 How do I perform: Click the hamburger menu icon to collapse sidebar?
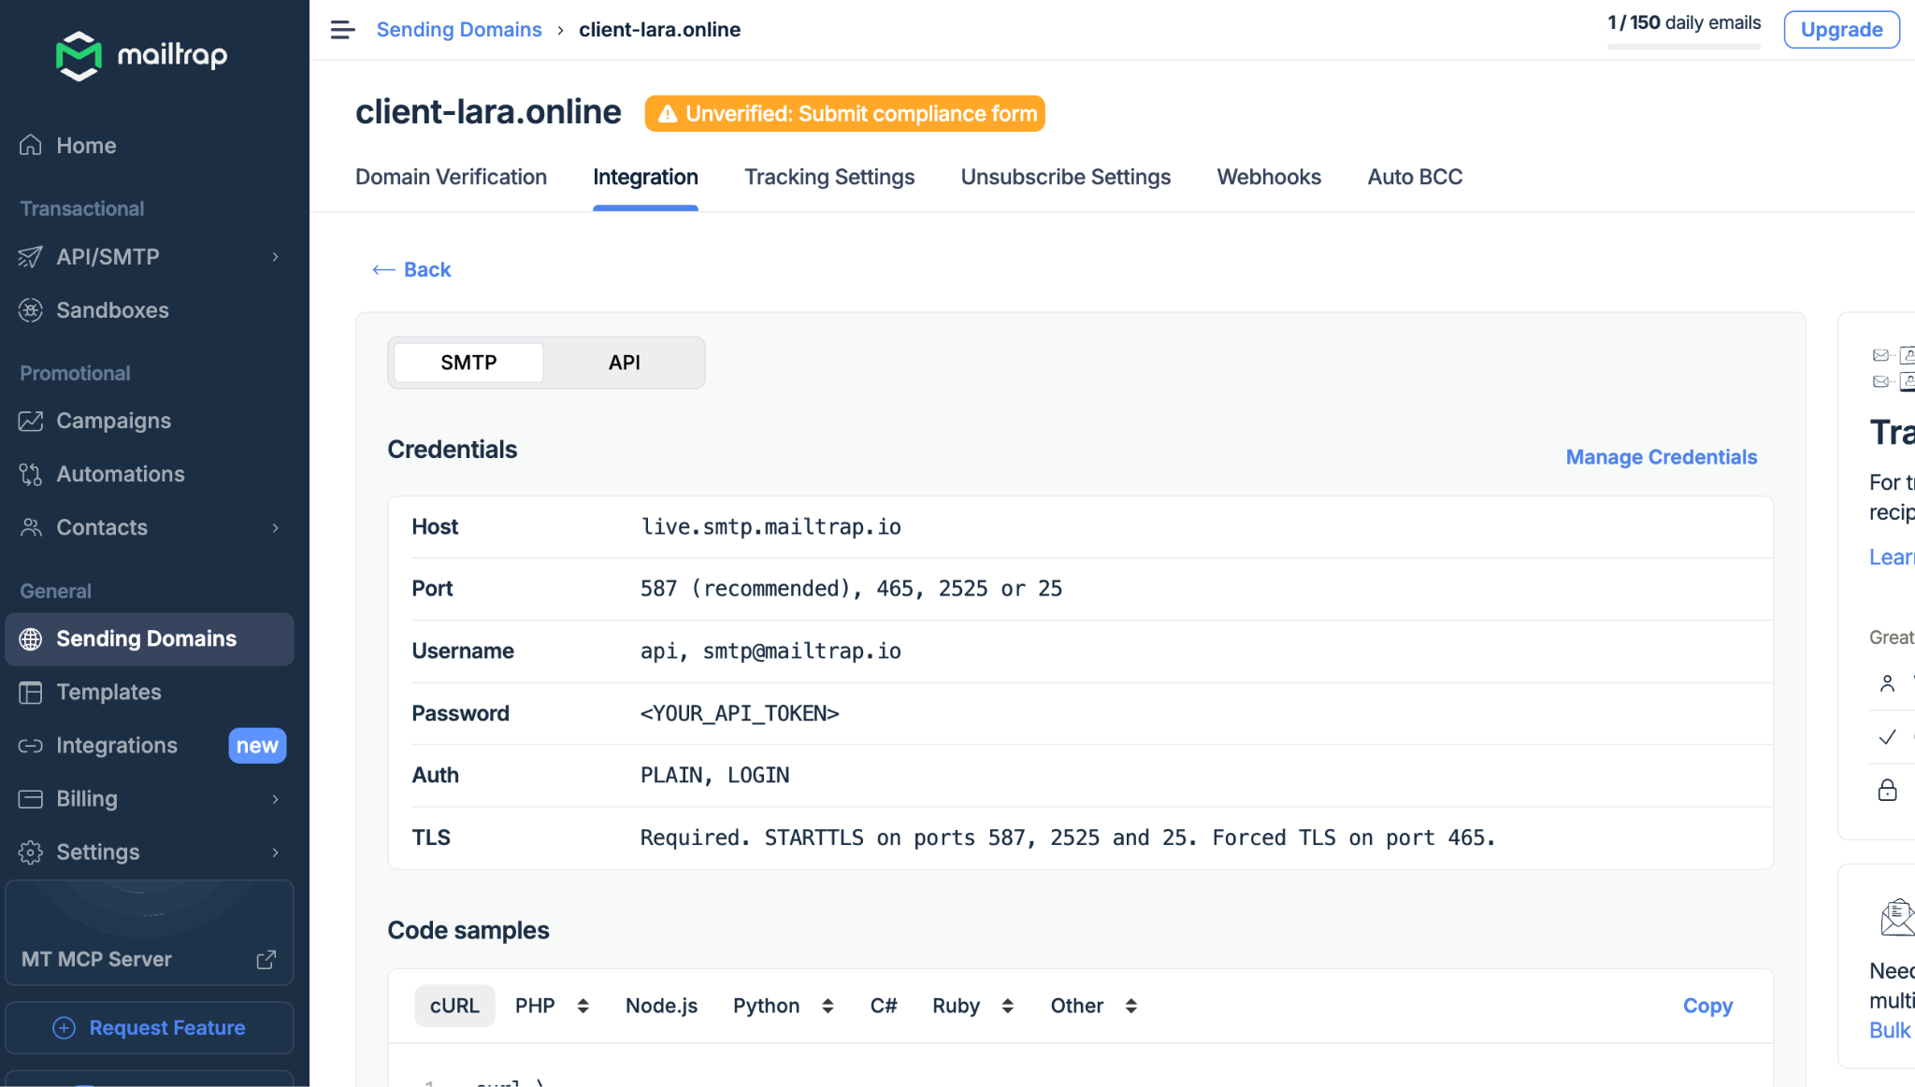[x=342, y=30]
